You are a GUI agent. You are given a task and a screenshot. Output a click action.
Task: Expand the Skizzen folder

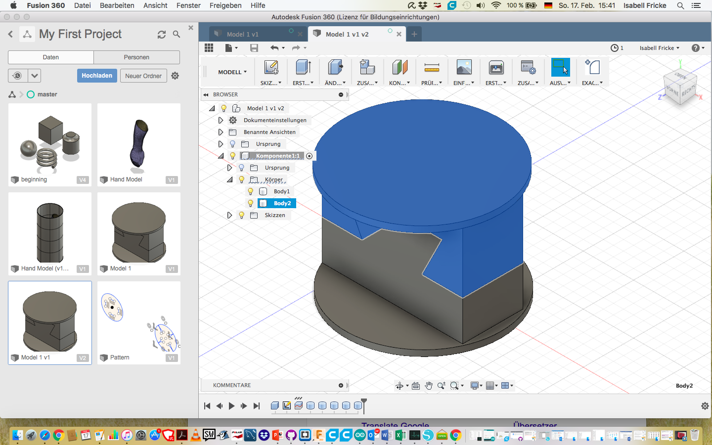click(229, 215)
